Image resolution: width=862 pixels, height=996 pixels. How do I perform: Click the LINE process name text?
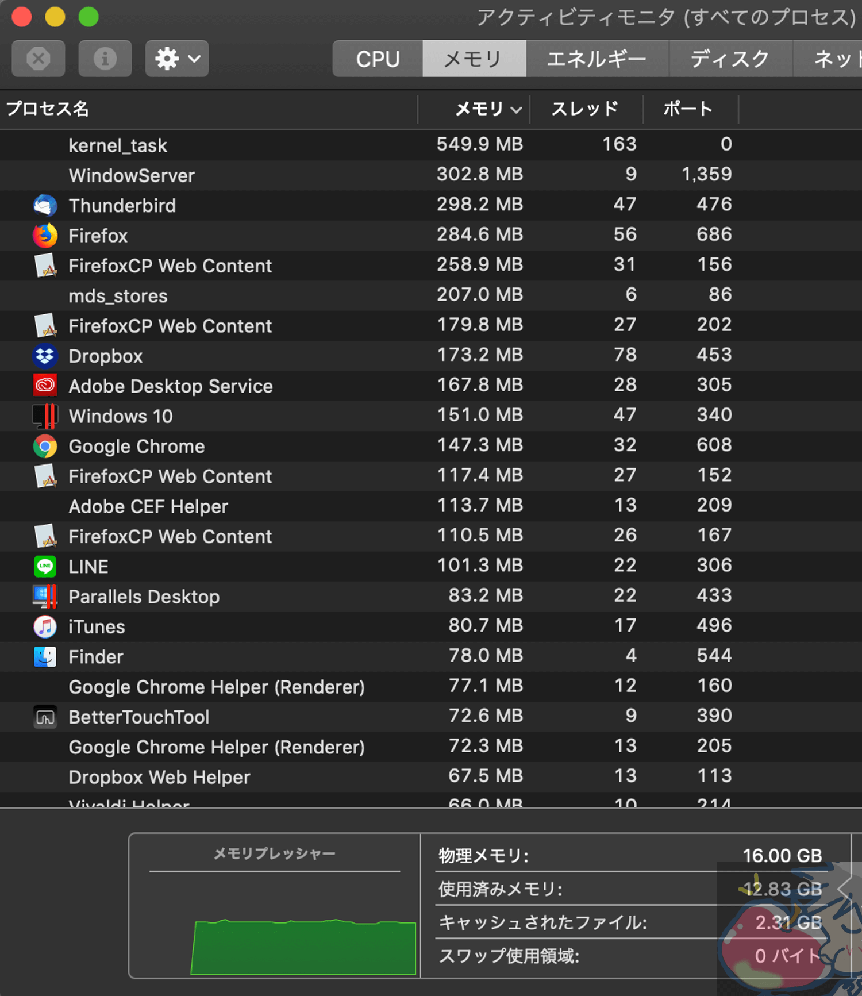pyautogui.click(x=88, y=567)
